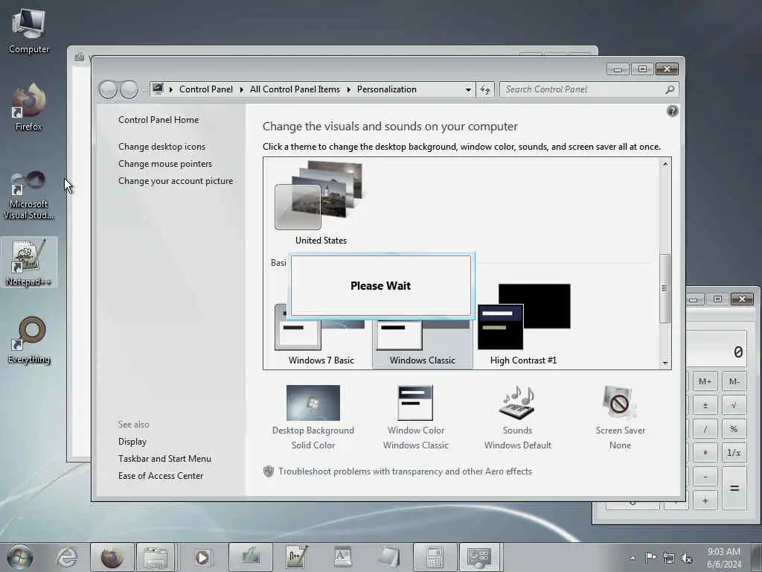
Task: Open Change desktop icons link
Action: 161,147
